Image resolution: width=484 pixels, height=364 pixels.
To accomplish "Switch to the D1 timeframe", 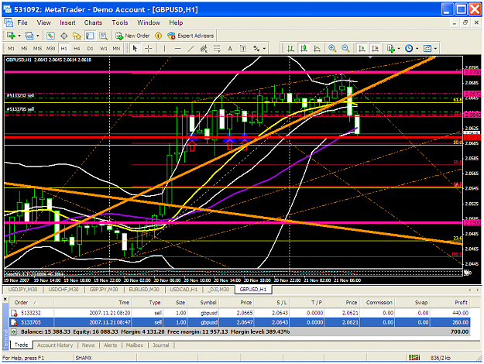I will (90, 49).
